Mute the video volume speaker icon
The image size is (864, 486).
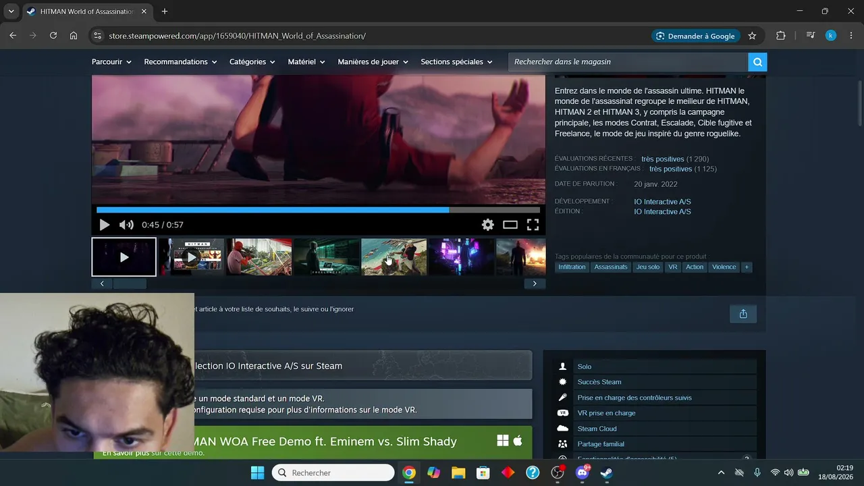tap(126, 225)
